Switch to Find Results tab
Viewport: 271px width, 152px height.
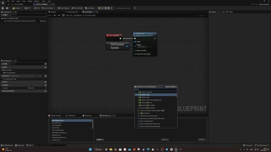[x=70, y=116]
